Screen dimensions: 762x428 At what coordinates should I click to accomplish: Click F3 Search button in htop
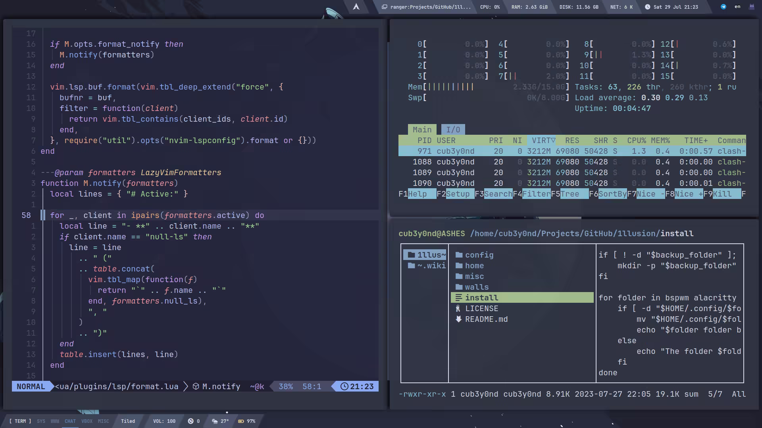point(498,194)
